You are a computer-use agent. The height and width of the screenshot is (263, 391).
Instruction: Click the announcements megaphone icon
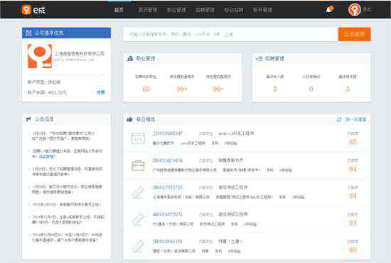click(x=28, y=119)
